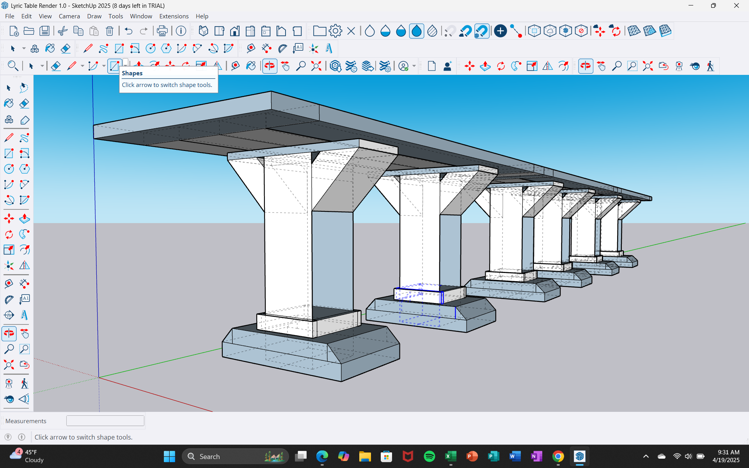Open dropdown arrow beside the Pencil line tool

[82, 66]
